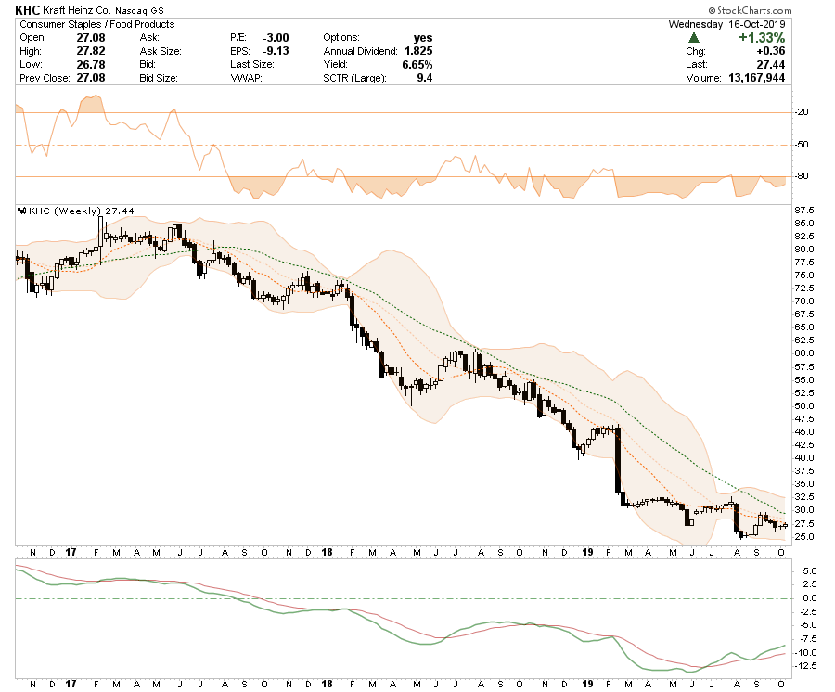Click the 50.0 price axis label

point(804,406)
